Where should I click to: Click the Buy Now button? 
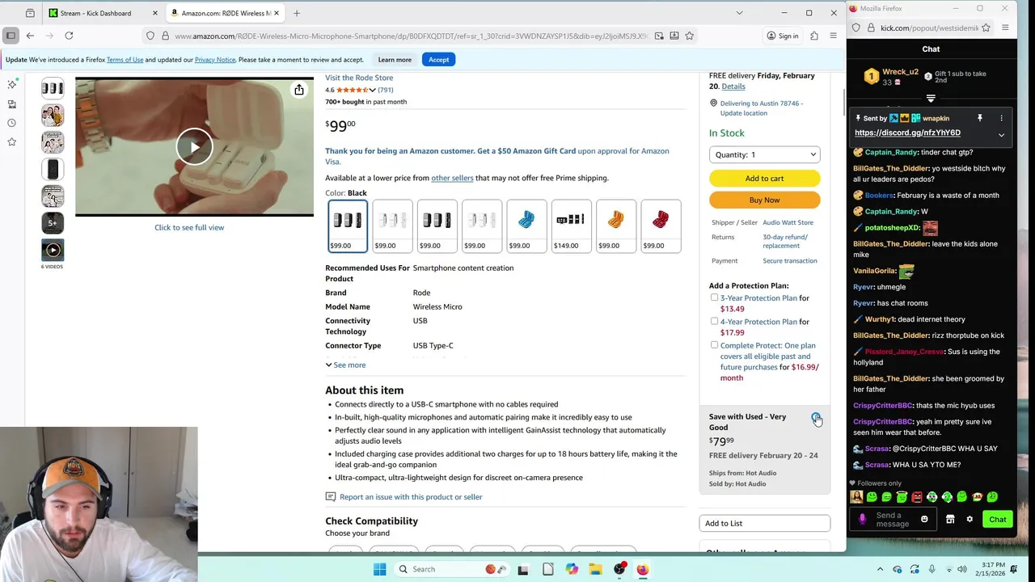pyautogui.click(x=764, y=200)
